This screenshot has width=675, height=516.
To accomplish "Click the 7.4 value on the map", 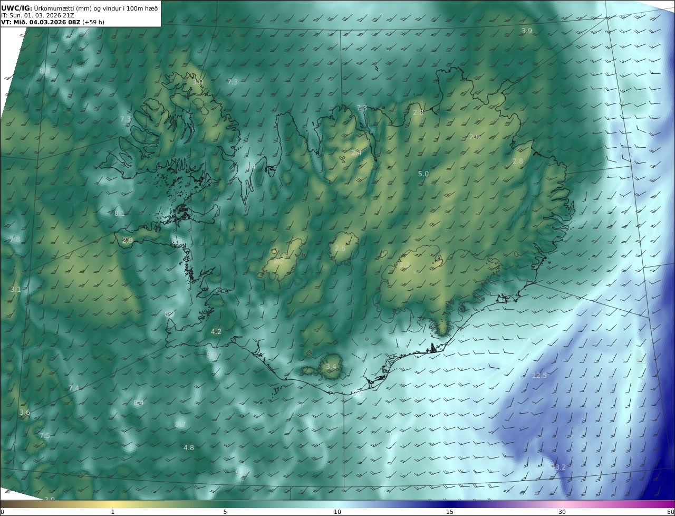I will 74,388.
